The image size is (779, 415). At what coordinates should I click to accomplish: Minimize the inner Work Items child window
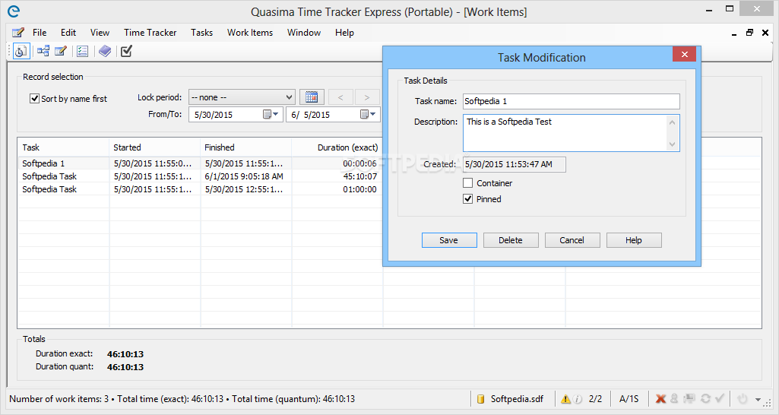point(734,33)
